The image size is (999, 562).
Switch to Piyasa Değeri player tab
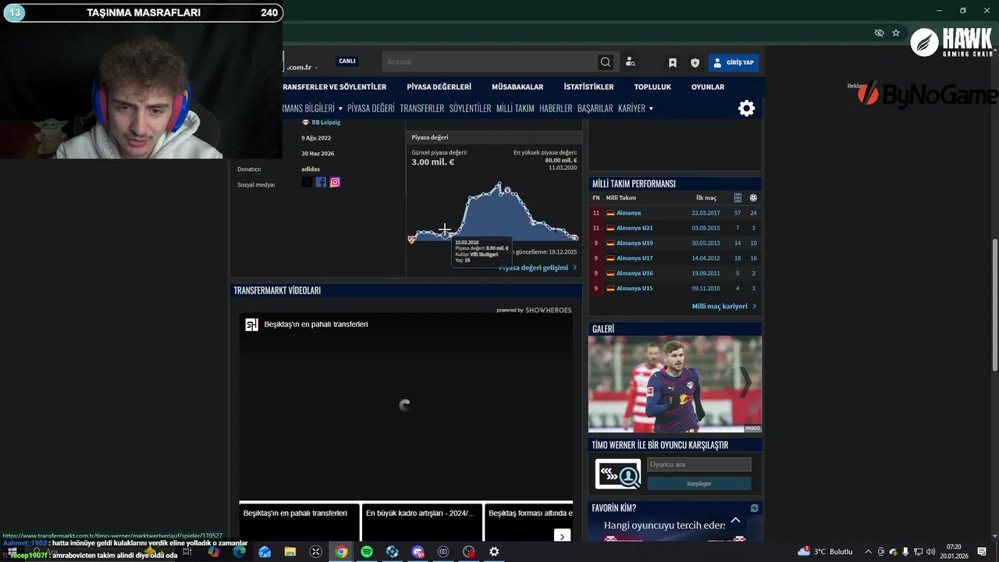tap(371, 108)
